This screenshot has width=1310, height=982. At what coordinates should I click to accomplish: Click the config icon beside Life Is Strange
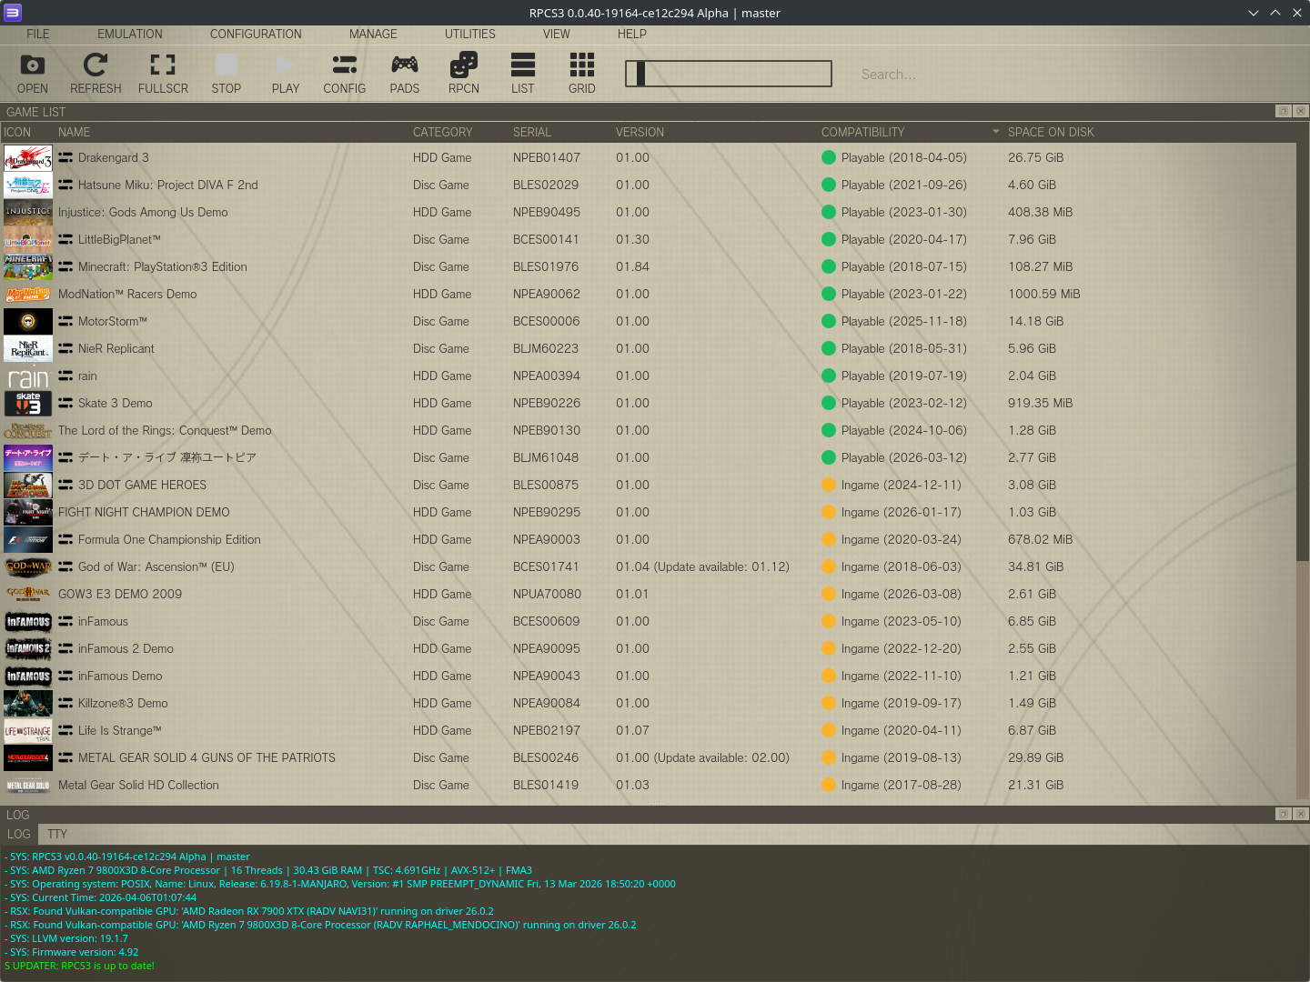pyautogui.click(x=65, y=730)
